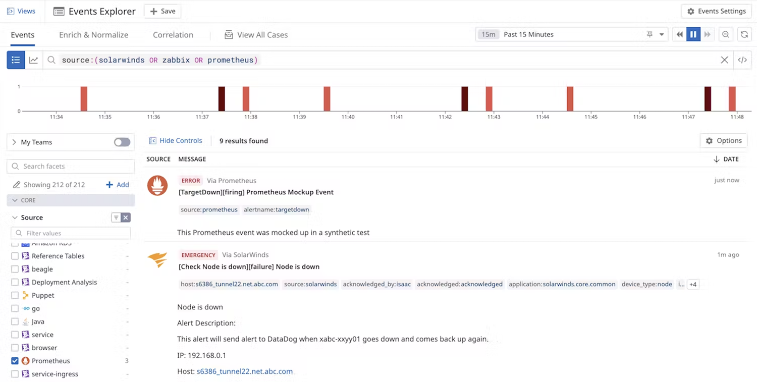The width and height of the screenshot is (757, 382).
Task: Expand the +4 hidden tags
Action: pyautogui.click(x=693, y=285)
